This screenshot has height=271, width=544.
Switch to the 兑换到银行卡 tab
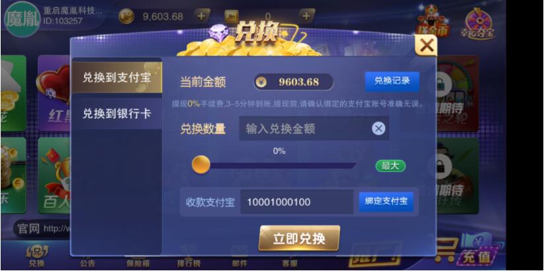click(117, 113)
